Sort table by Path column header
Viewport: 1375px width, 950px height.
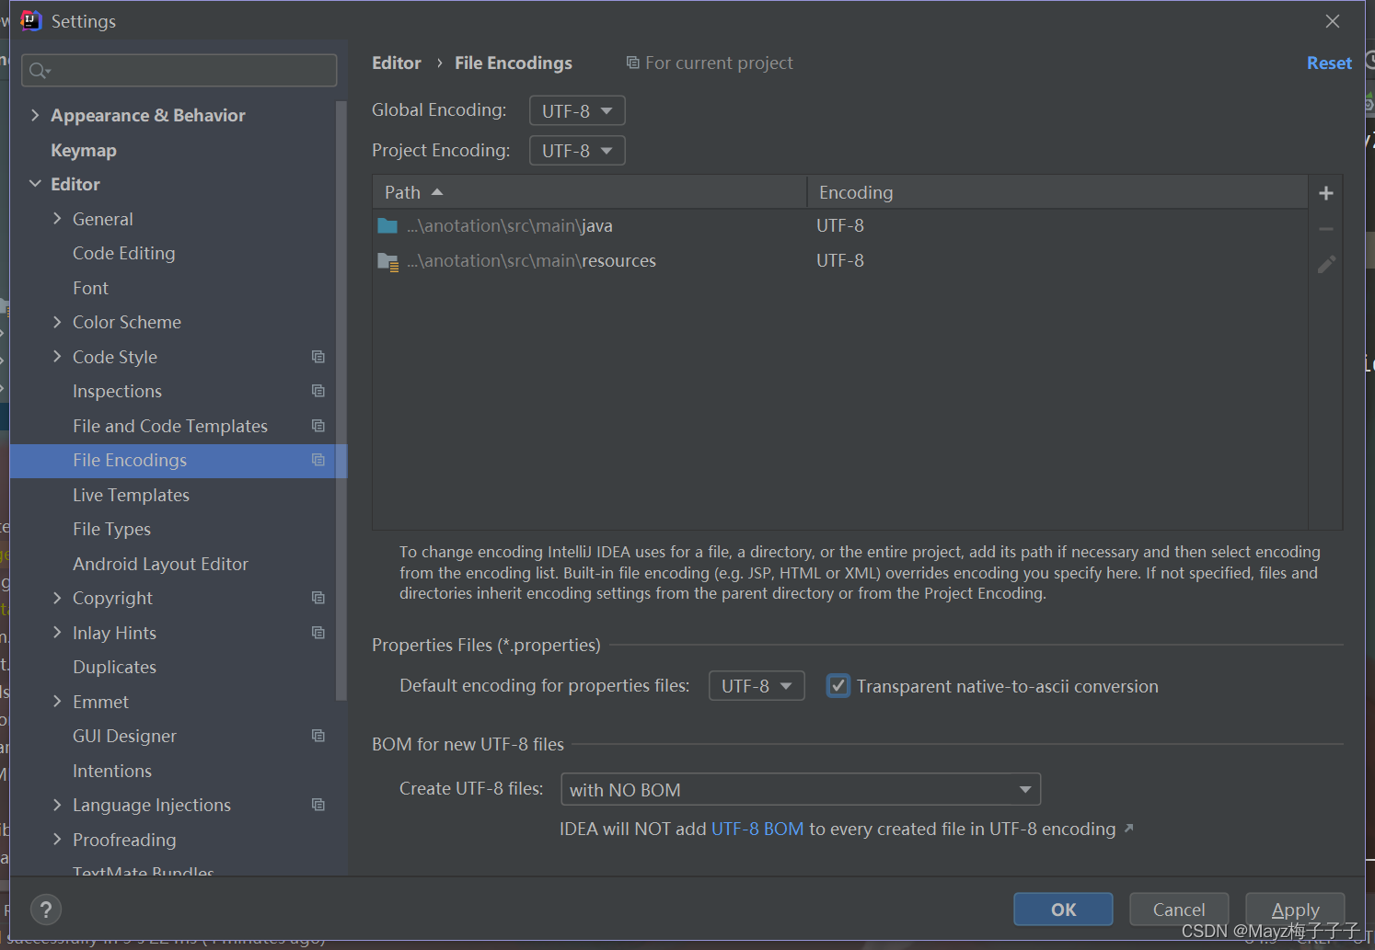click(590, 192)
